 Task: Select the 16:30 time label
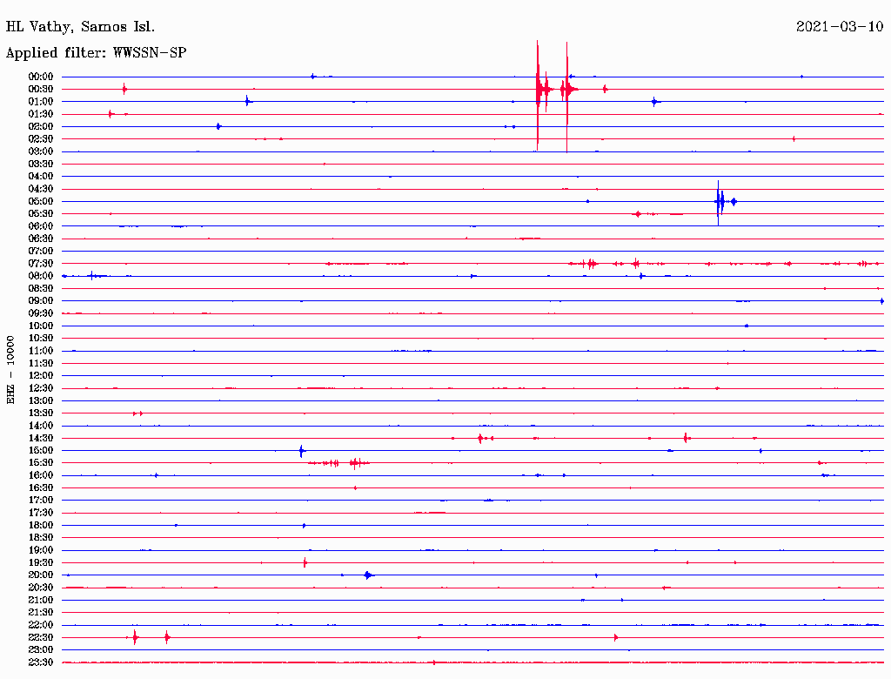pyautogui.click(x=41, y=488)
